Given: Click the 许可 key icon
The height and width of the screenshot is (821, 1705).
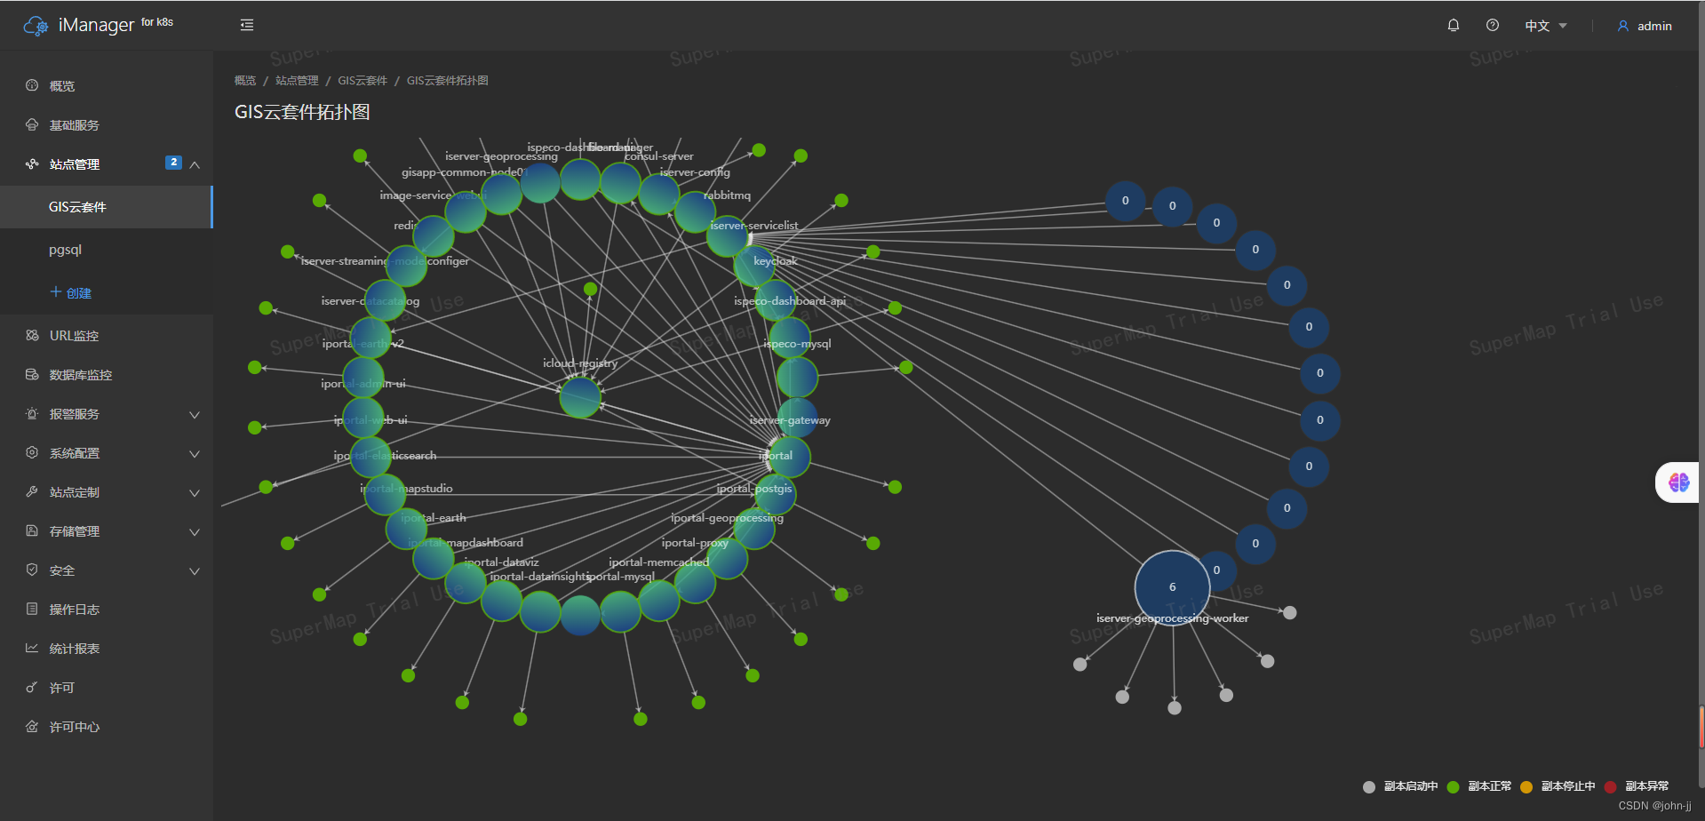Looking at the screenshot, I should (32, 687).
